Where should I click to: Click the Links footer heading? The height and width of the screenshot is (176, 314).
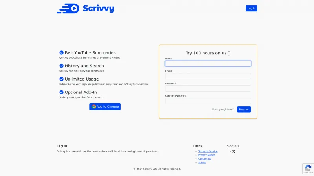(197, 146)
